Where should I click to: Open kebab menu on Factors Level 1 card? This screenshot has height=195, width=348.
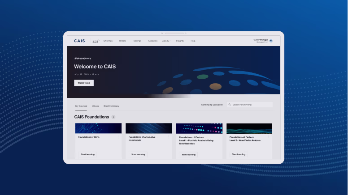tap(219, 138)
